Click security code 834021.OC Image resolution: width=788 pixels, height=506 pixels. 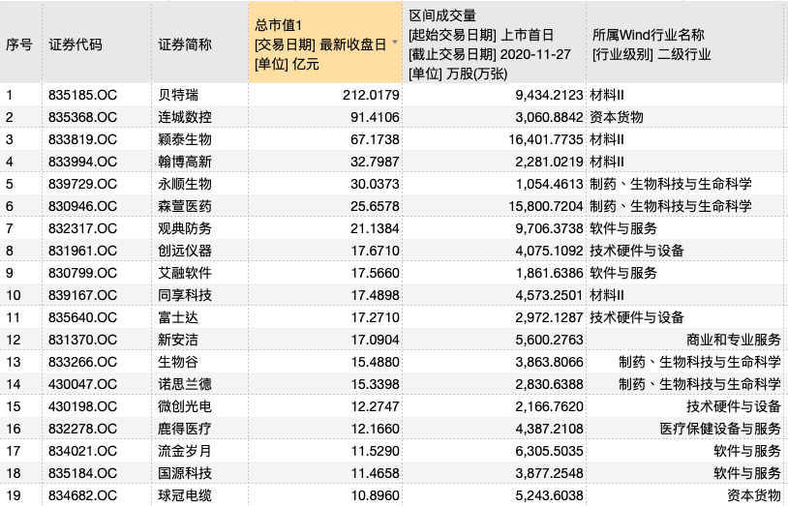82,451
